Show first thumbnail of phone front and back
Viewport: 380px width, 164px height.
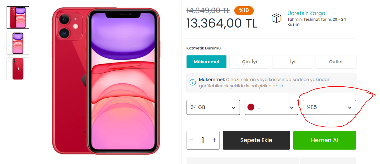18,18
